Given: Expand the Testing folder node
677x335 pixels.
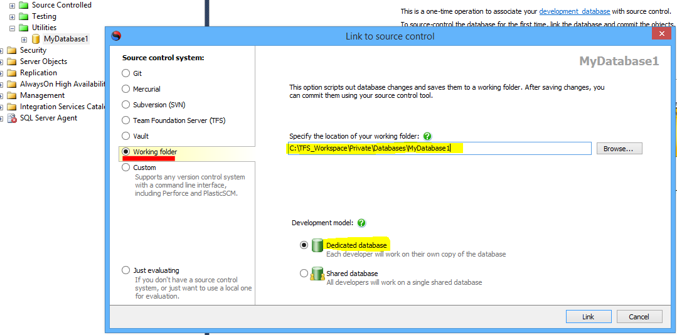Looking at the screenshot, I should point(12,16).
